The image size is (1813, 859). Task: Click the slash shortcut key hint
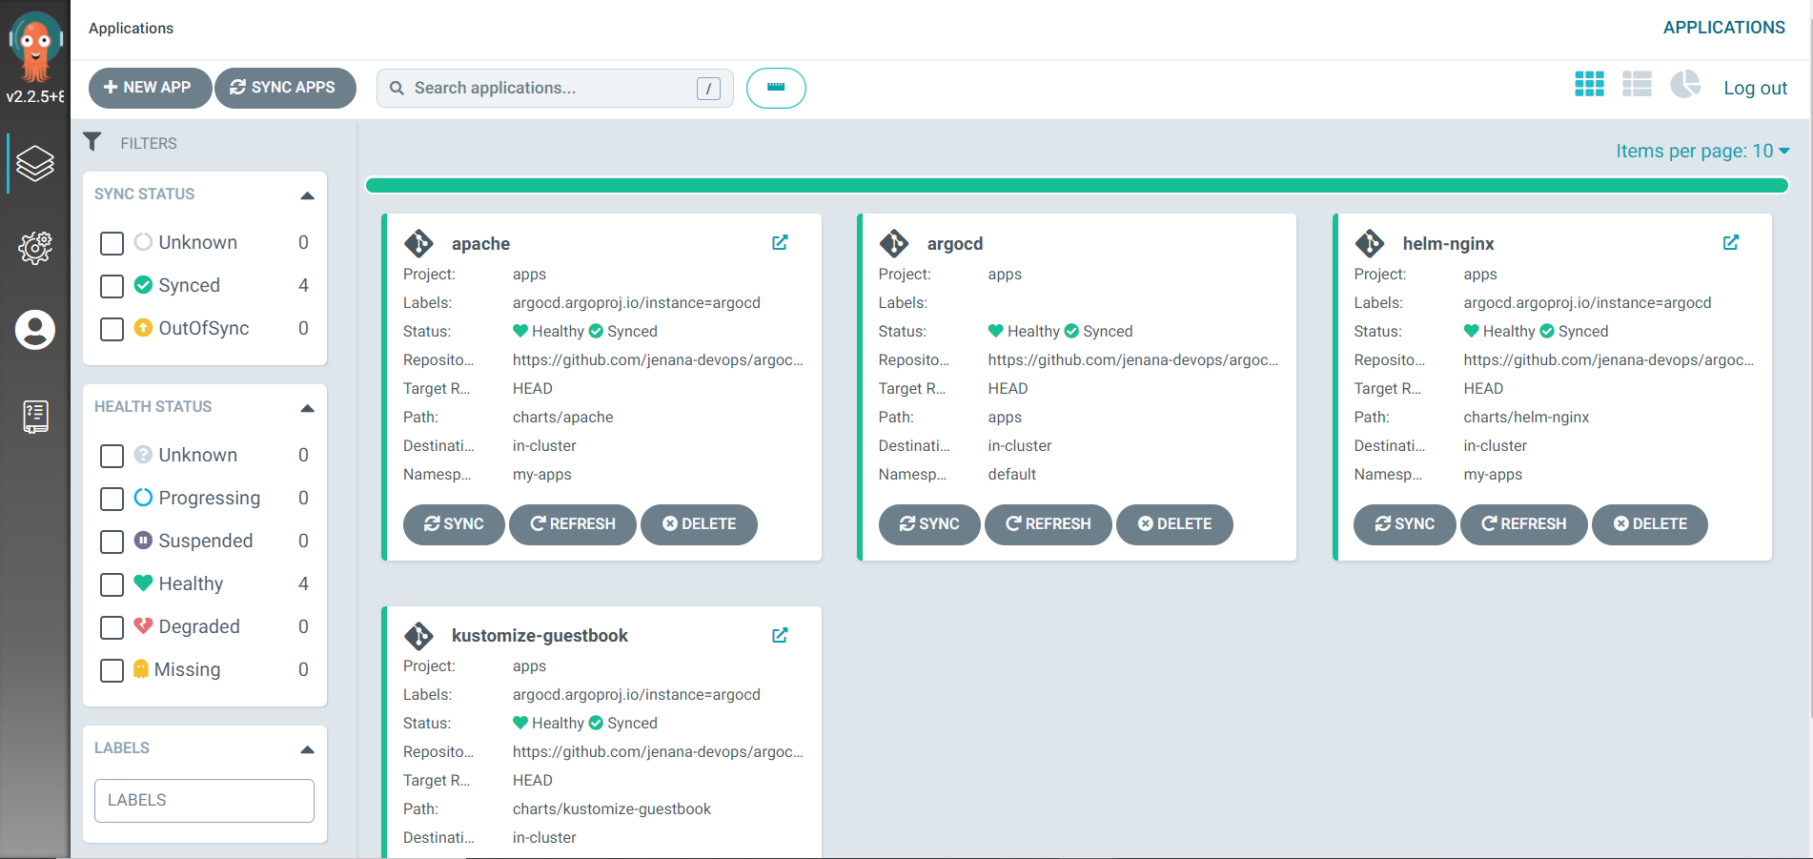tap(708, 89)
